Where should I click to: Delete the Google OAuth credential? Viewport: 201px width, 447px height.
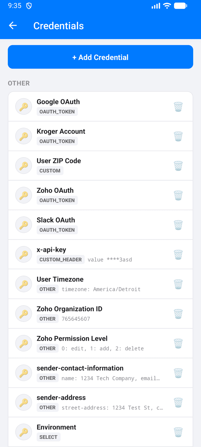tap(178, 106)
